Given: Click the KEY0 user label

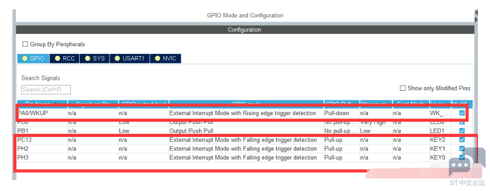Looking at the screenshot, I should tap(438, 157).
